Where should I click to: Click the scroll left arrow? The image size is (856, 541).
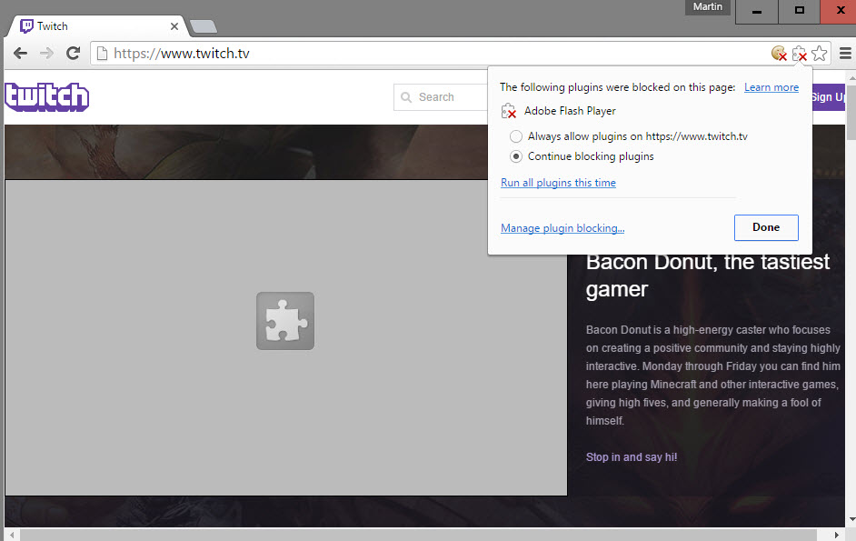click(x=12, y=535)
